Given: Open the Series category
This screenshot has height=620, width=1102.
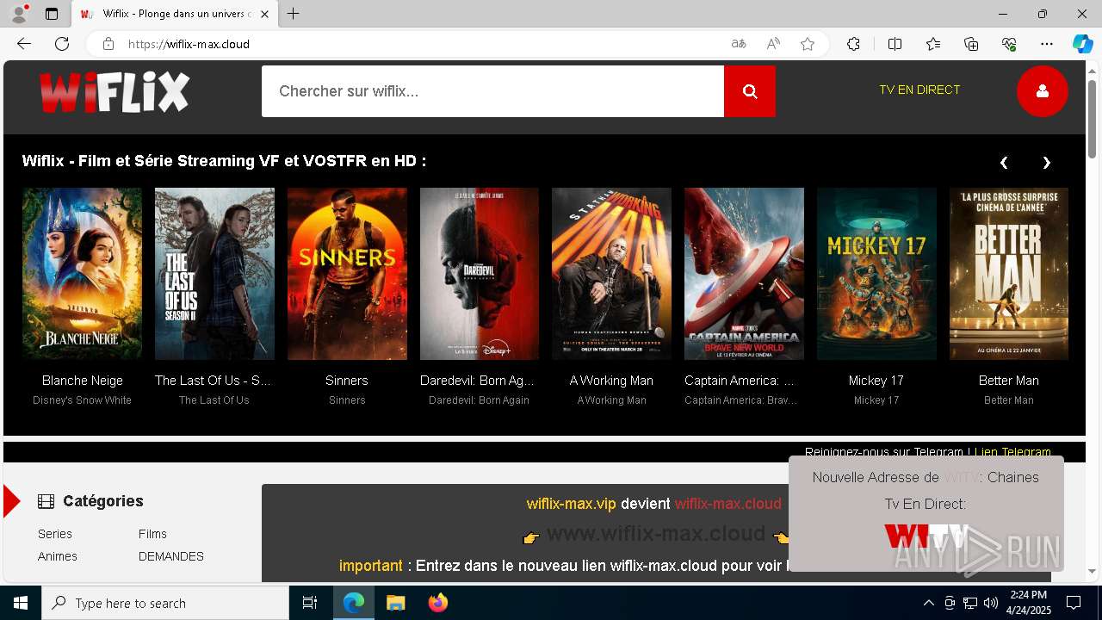Looking at the screenshot, I should pyautogui.click(x=55, y=534).
